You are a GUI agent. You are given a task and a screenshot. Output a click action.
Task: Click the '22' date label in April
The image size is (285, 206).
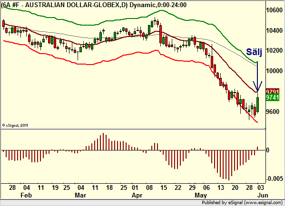[x=178, y=187]
